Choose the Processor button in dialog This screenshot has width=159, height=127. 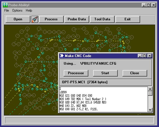pos(76,73)
